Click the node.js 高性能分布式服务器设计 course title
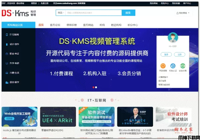200x140 pixels. point(20,132)
